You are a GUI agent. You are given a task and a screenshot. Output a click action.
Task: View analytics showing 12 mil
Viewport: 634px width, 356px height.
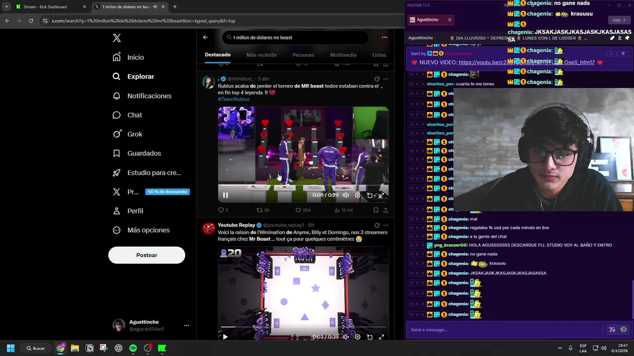coord(343,210)
